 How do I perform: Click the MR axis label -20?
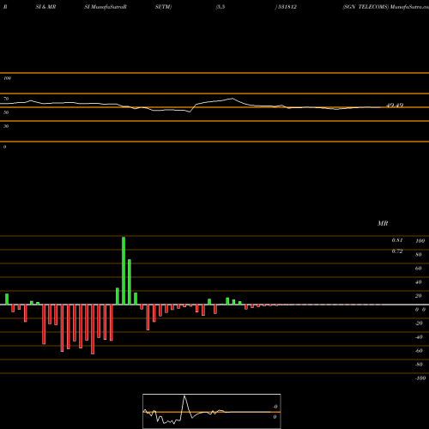419,323
